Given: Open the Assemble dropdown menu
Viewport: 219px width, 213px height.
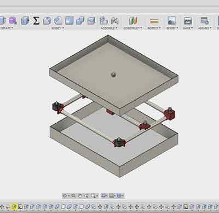Looking at the screenshot, I should pyautogui.click(x=109, y=28).
